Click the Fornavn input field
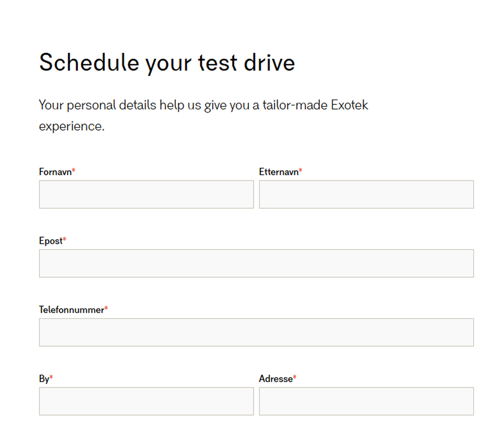 tap(146, 194)
